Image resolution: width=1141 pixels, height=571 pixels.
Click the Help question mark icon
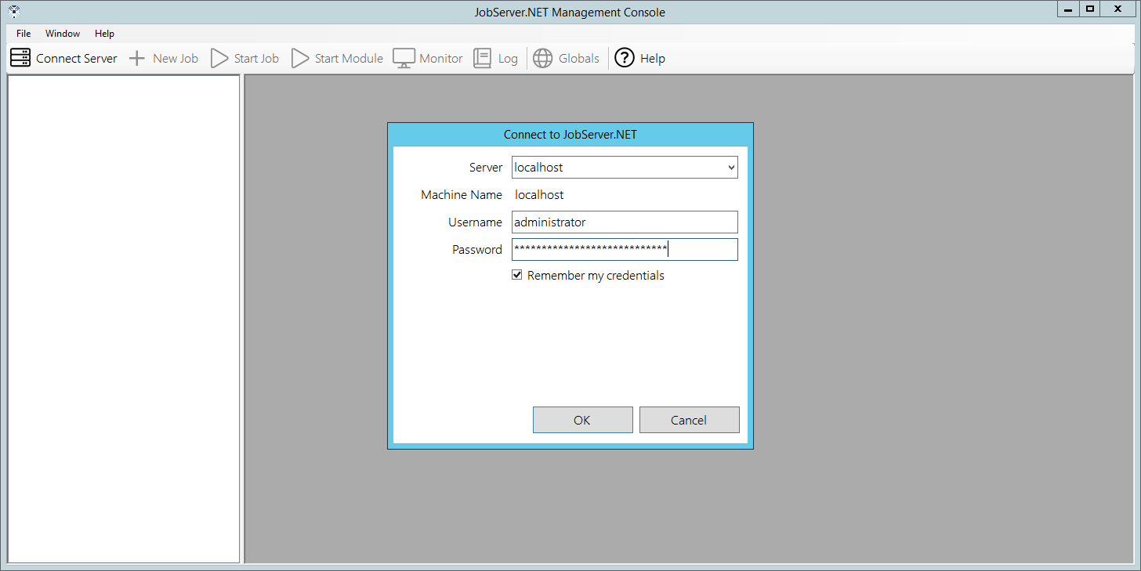click(x=625, y=58)
